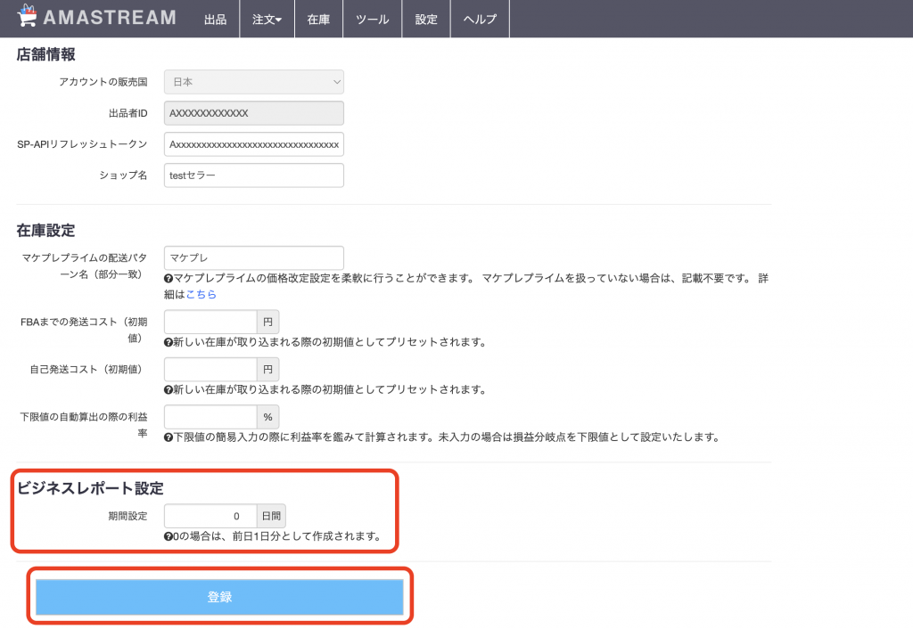Viewport: 913px width, 629px height.
Task: Focus the マケプレプライム配送パターン名 field
Action: 254,257
